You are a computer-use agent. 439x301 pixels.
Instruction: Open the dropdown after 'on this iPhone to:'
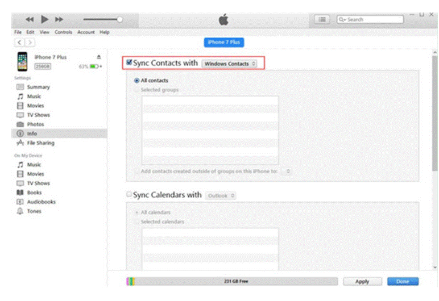286,171
